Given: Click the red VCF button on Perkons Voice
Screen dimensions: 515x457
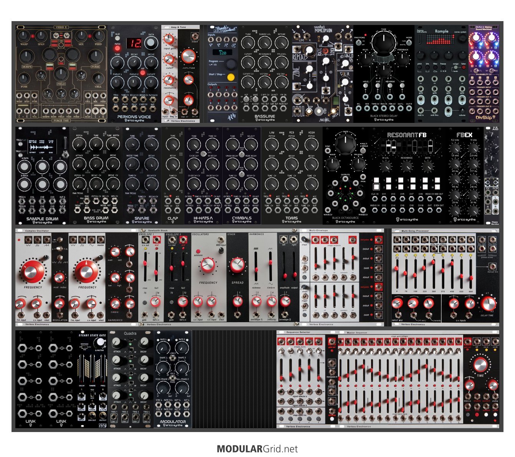Looking at the screenshot, I should pos(142,73).
